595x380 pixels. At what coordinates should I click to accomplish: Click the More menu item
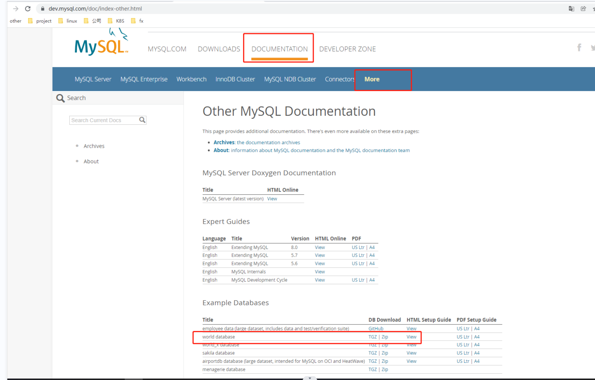pyautogui.click(x=372, y=79)
